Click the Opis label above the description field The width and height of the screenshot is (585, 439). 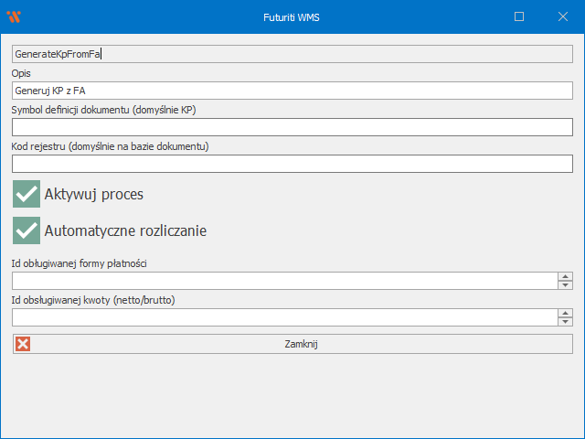click(22, 73)
